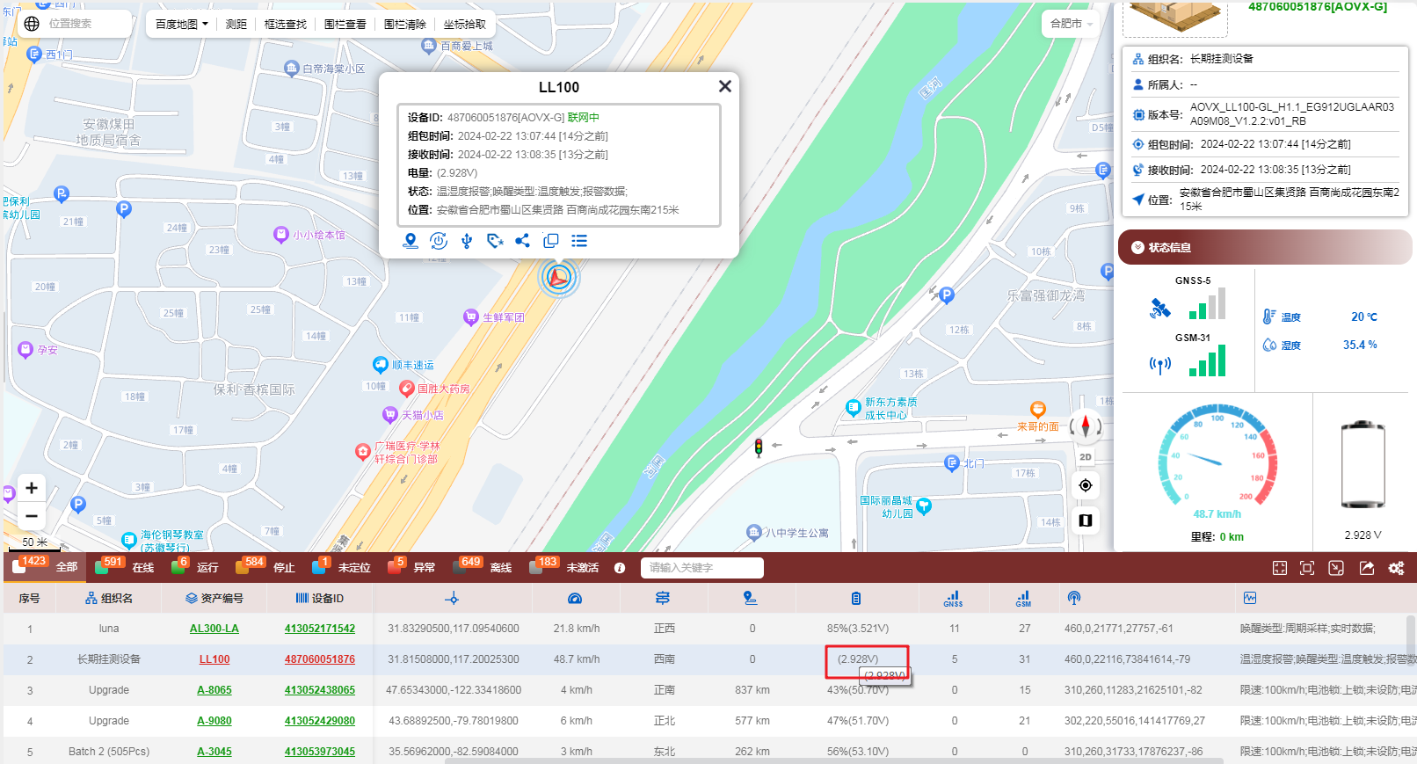The width and height of the screenshot is (1417, 764).
Task: Toggle fullscreen with the expand-corners icon
Action: pos(1280,568)
